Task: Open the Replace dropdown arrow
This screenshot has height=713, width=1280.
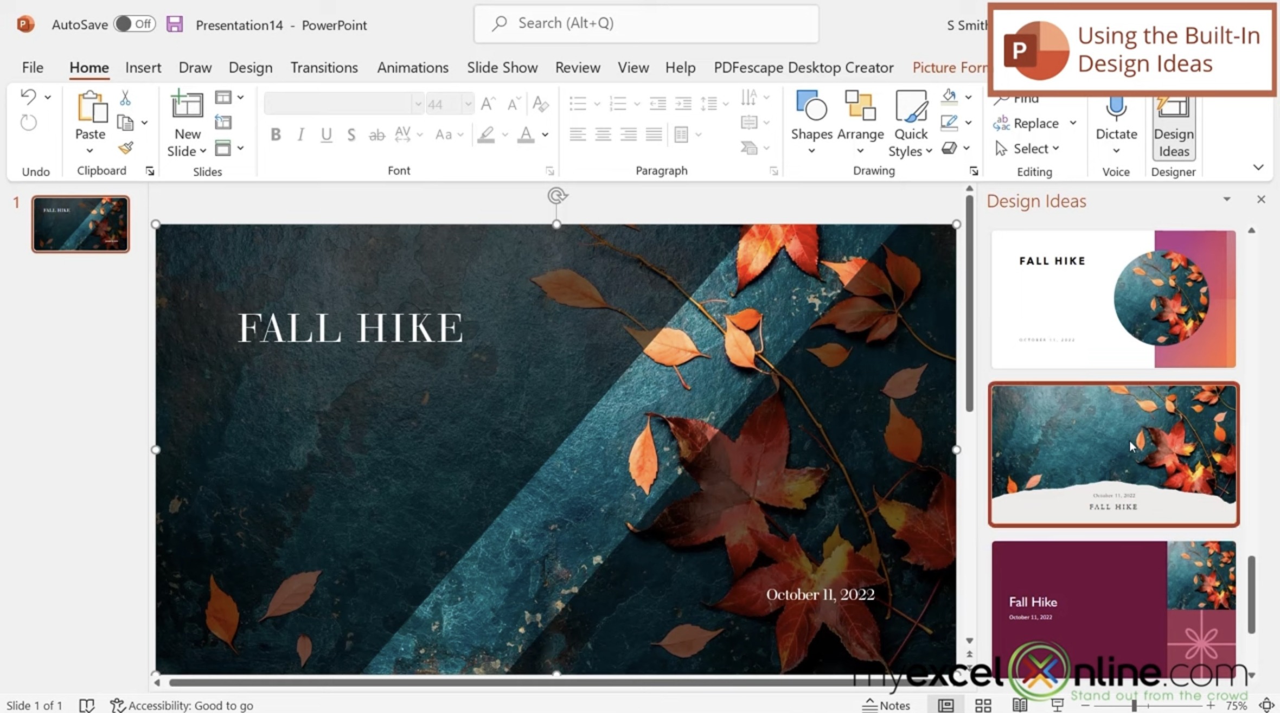Action: point(1073,123)
